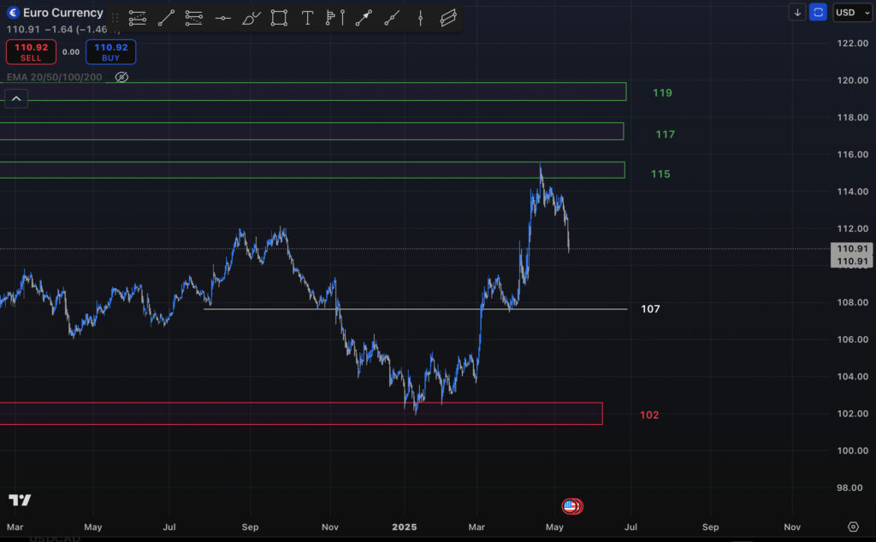Viewport: 876px width, 542px height.
Task: Select the Horizontal Ray tool
Action: tap(222, 17)
